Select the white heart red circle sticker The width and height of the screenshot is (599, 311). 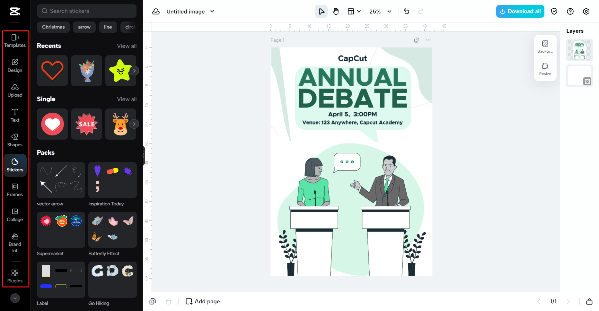[x=52, y=124]
